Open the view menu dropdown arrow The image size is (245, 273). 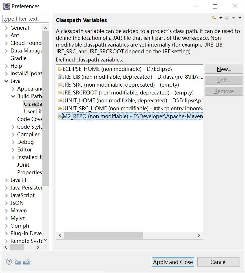click(x=240, y=18)
